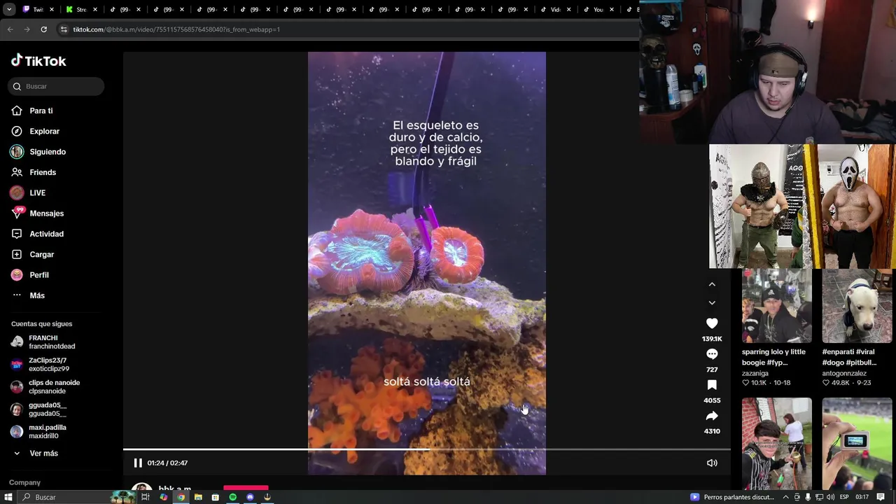This screenshot has width=896, height=504.
Task: Reload the page with refresh icon
Action: (x=43, y=29)
